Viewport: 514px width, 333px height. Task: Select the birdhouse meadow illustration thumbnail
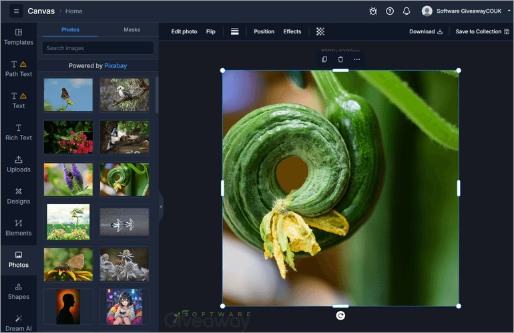pyautogui.click(x=68, y=222)
